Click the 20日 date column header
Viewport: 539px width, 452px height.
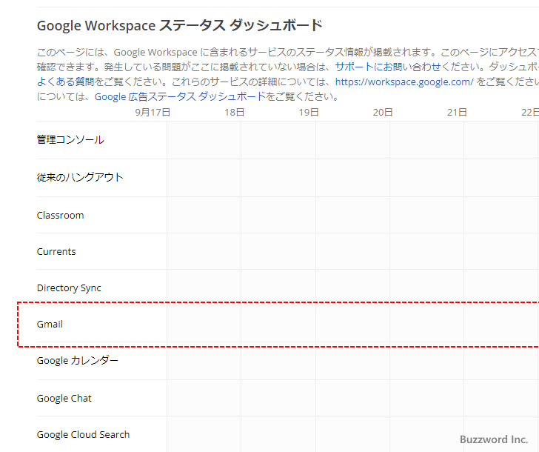coord(383,113)
